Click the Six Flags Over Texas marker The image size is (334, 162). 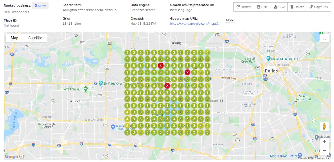click(x=101, y=83)
